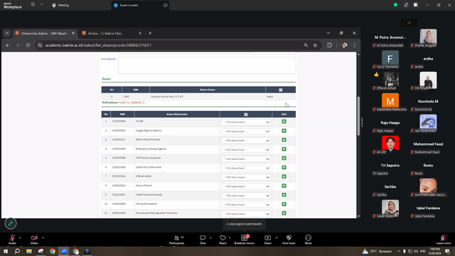Open the status dropdown for row 6
Screen dimensions: 455x256
pyautogui.click(x=246, y=168)
